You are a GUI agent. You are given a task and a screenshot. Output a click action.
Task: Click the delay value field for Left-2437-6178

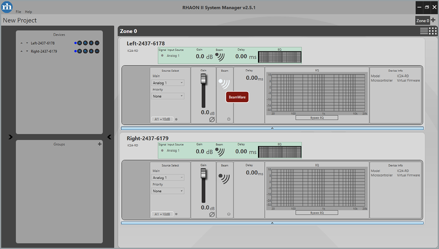252,78
